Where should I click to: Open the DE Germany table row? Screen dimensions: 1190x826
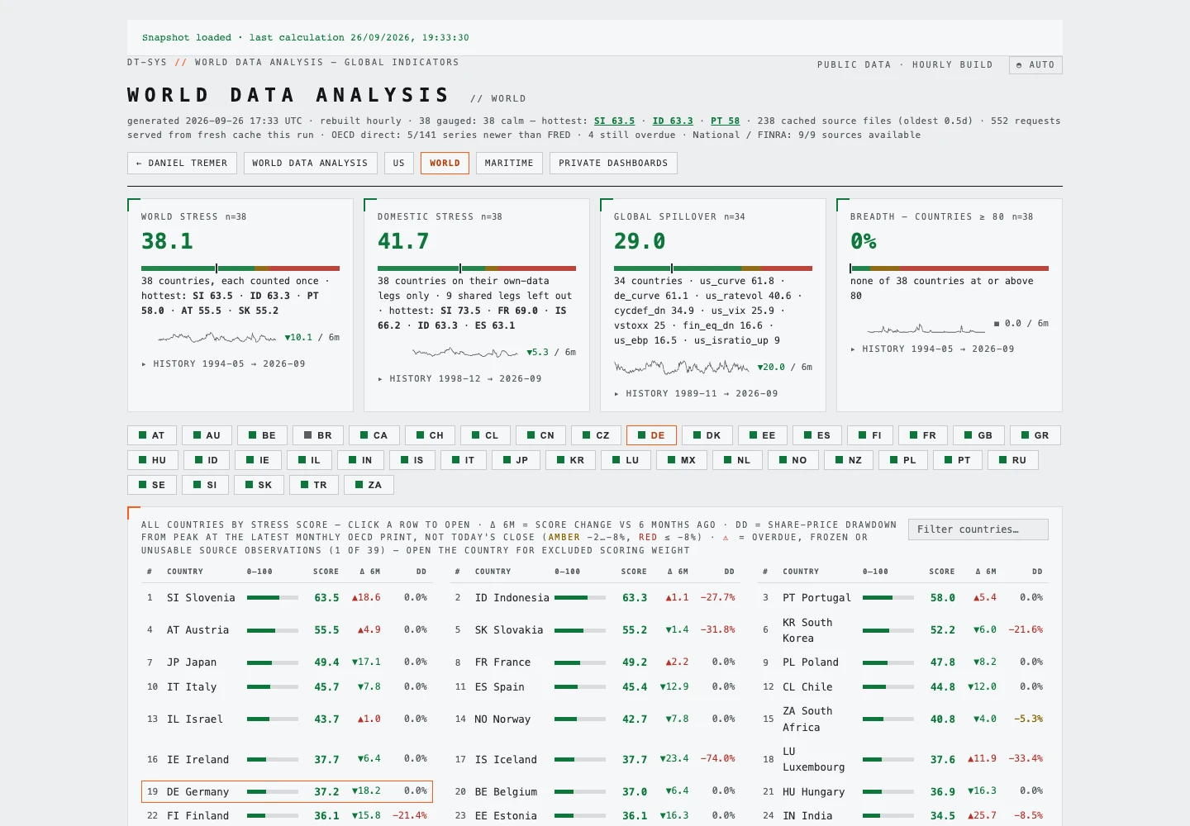tap(287, 791)
